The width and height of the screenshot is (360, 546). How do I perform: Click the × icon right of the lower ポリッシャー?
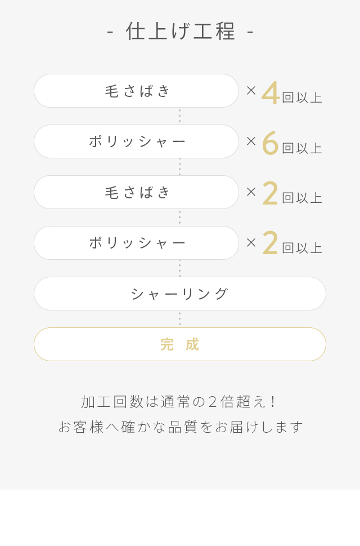(251, 242)
